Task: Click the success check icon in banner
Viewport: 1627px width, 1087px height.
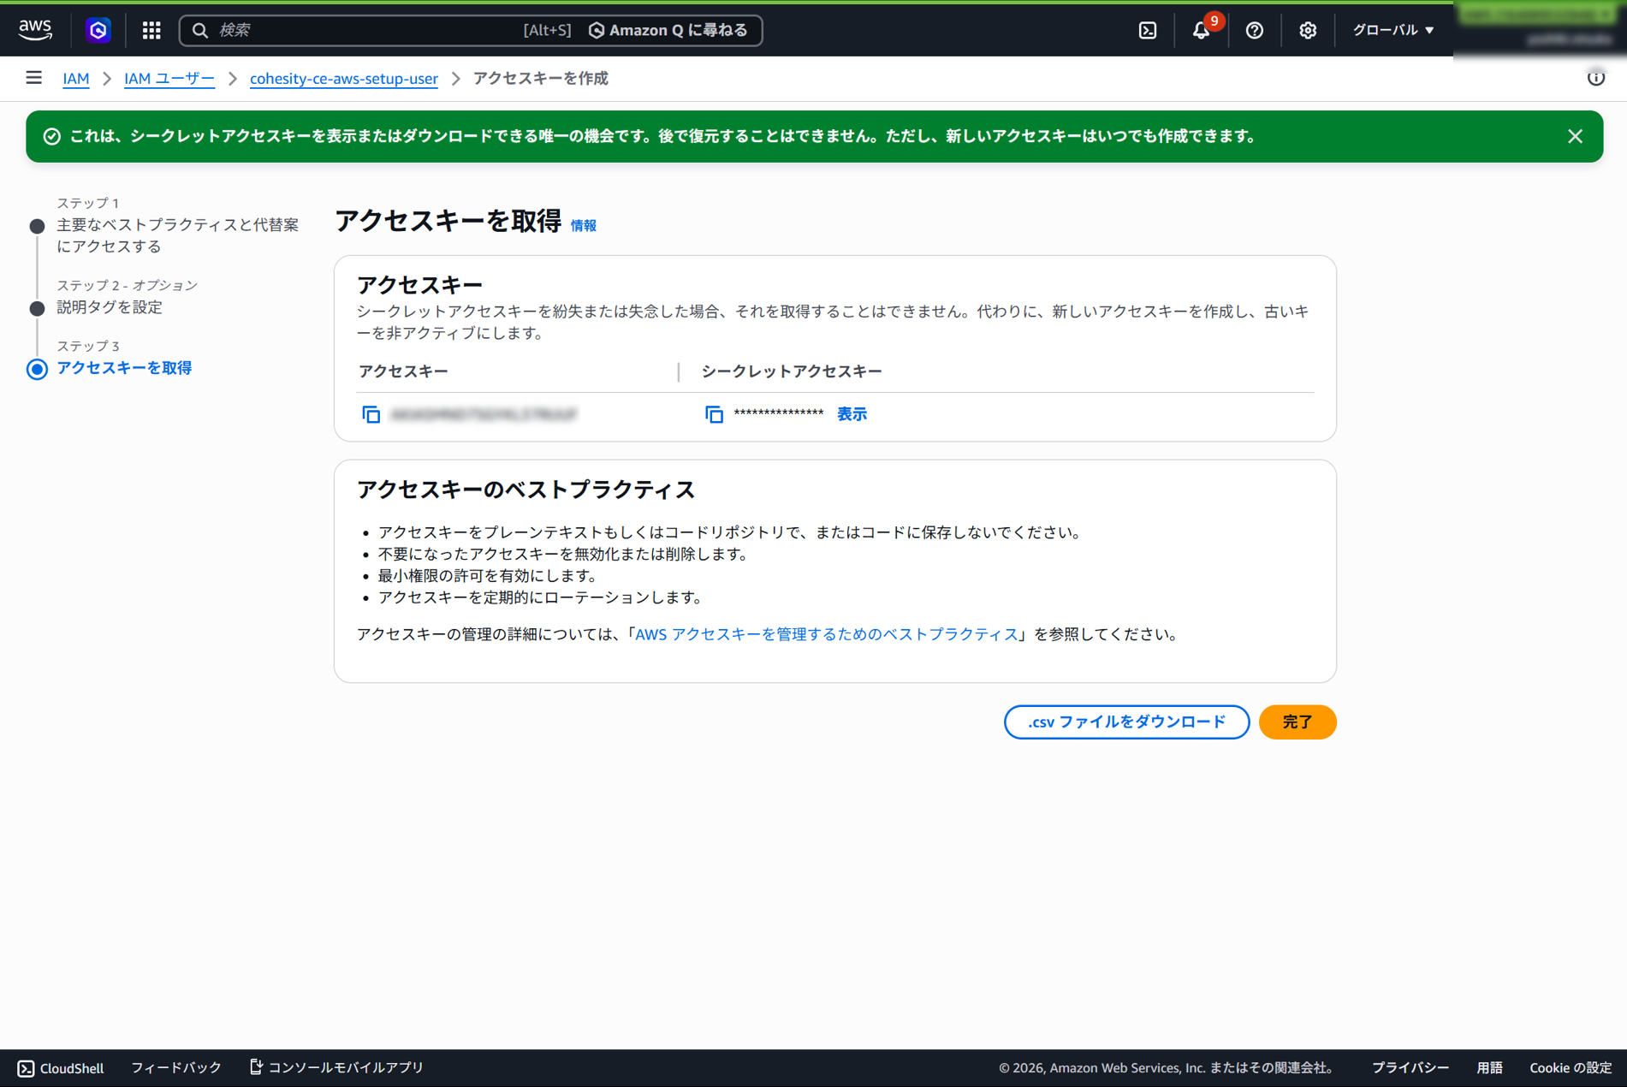Action: tap(52, 136)
